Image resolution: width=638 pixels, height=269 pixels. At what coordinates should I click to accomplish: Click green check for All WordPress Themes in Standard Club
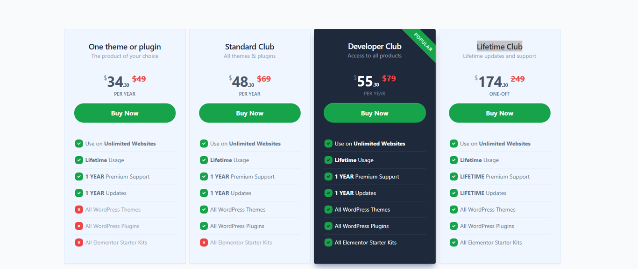coord(204,209)
